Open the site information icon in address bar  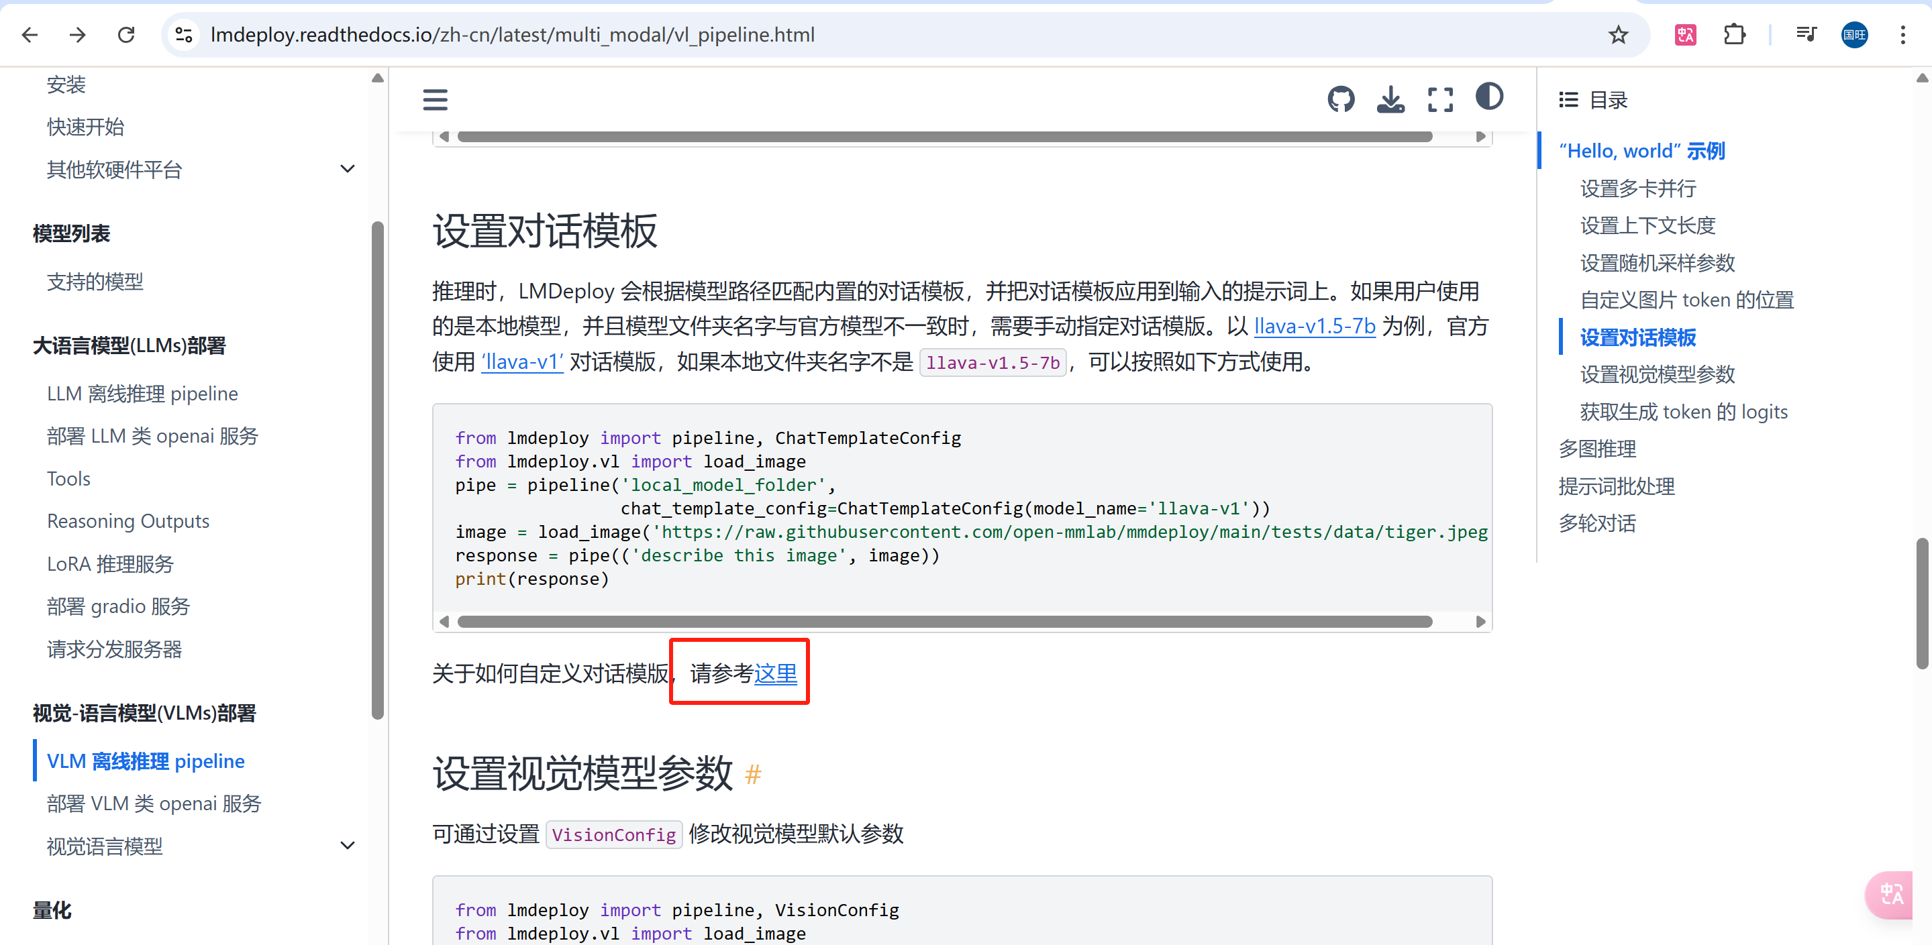tap(184, 34)
